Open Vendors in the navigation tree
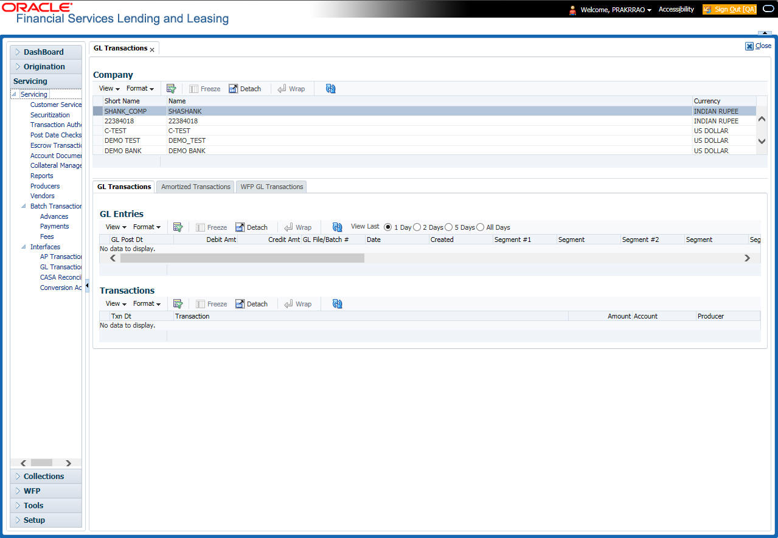This screenshot has width=778, height=538. [43, 196]
